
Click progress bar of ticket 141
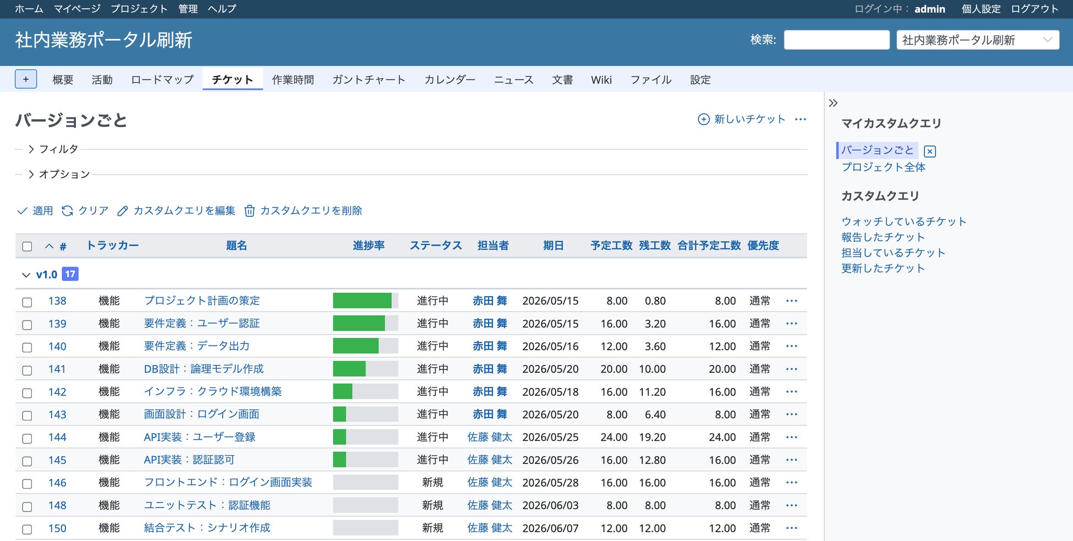pyautogui.click(x=365, y=369)
